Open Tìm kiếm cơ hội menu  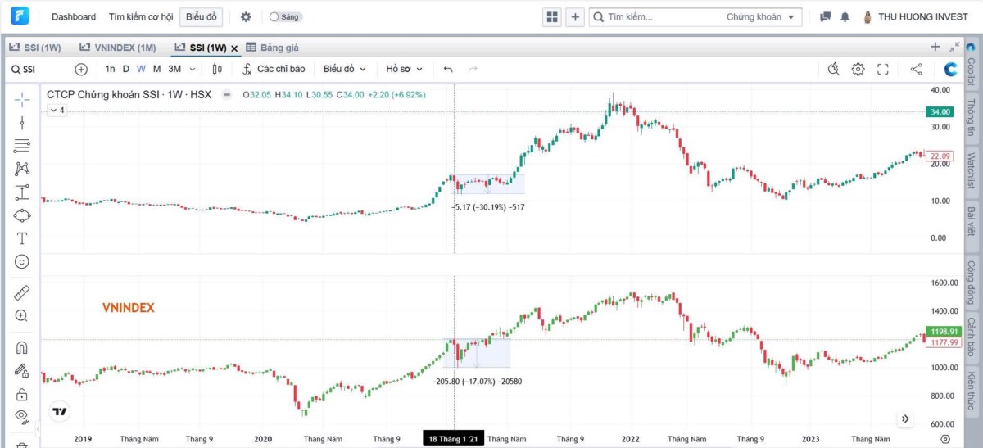point(140,16)
